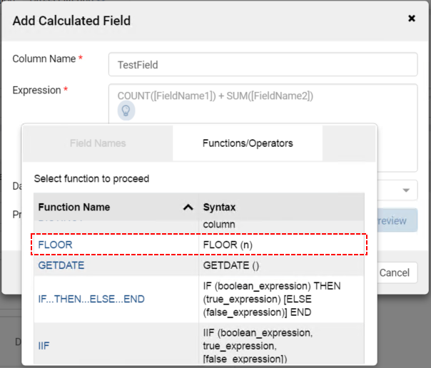Screen dimensions: 431x368
Task: Click the Preview button
Action: click(x=397, y=220)
